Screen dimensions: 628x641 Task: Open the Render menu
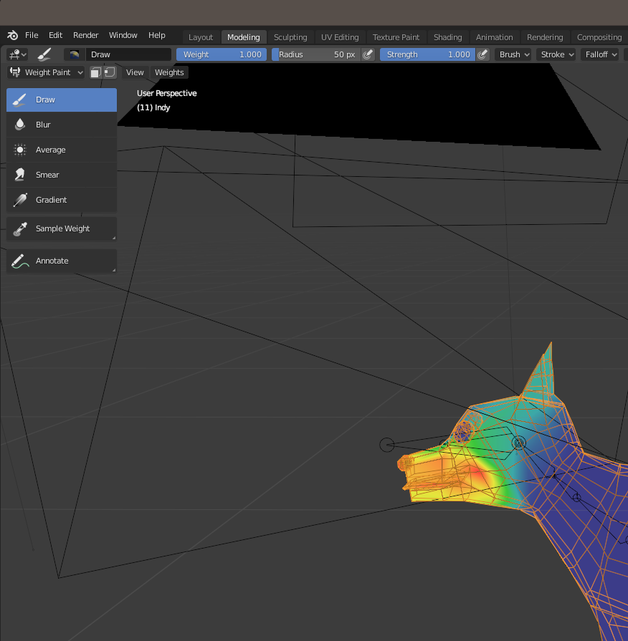86,35
